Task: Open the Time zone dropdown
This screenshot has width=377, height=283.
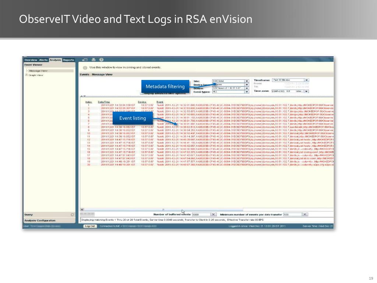Action: pos(306,91)
